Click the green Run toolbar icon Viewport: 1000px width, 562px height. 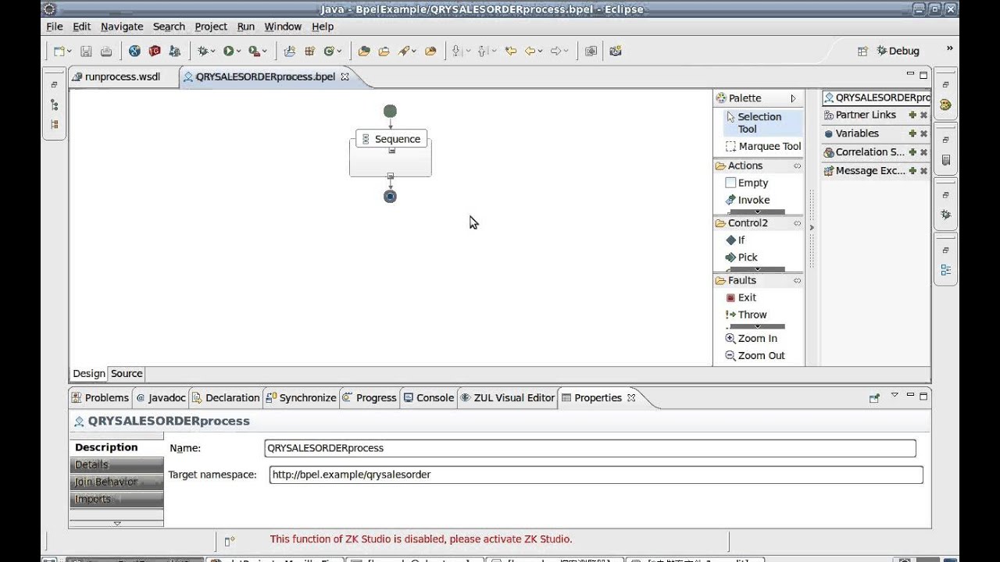[x=228, y=52]
